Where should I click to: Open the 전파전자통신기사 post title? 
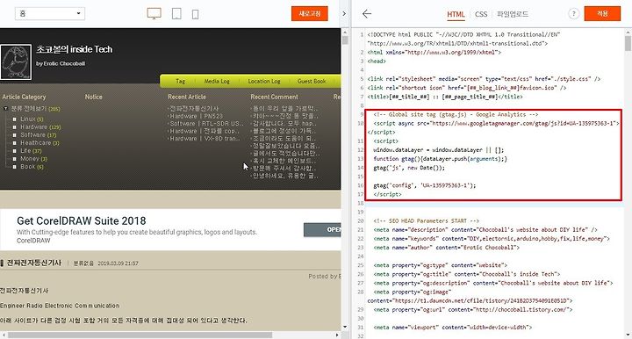(34, 263)
